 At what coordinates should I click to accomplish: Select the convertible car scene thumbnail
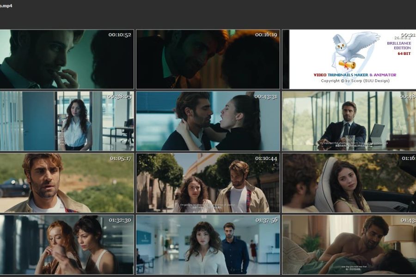point(349,183)
